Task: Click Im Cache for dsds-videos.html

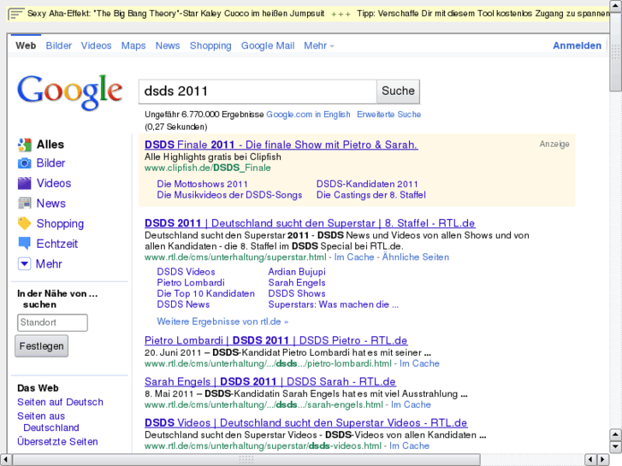Action: click(x=409, y=446)
